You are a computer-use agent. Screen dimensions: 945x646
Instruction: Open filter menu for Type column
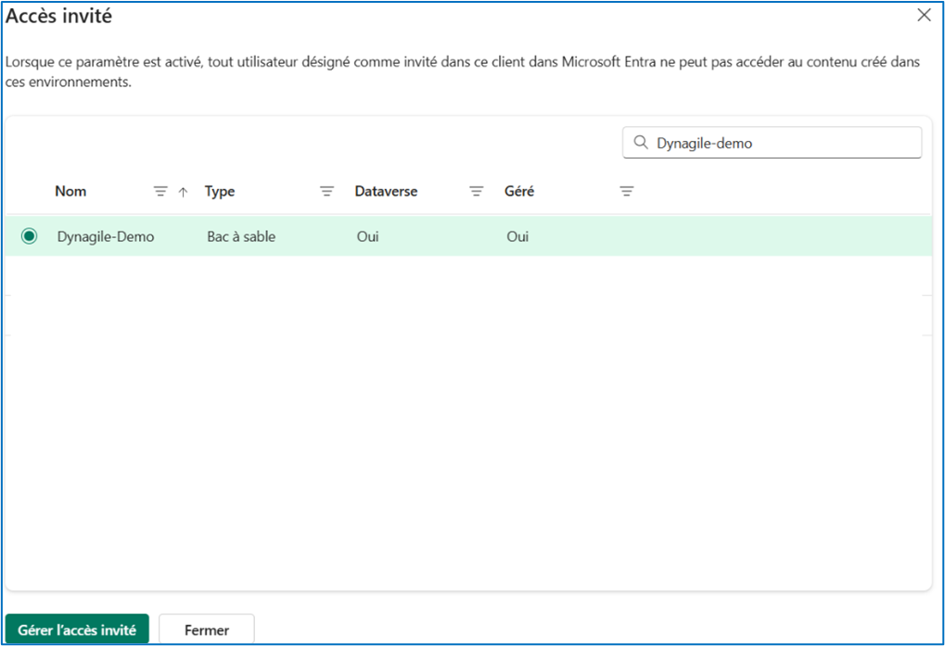326,192
